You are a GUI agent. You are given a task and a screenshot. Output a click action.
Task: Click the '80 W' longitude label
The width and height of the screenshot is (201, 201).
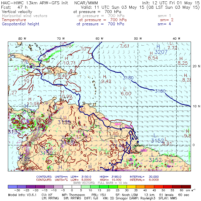point(22,39)
